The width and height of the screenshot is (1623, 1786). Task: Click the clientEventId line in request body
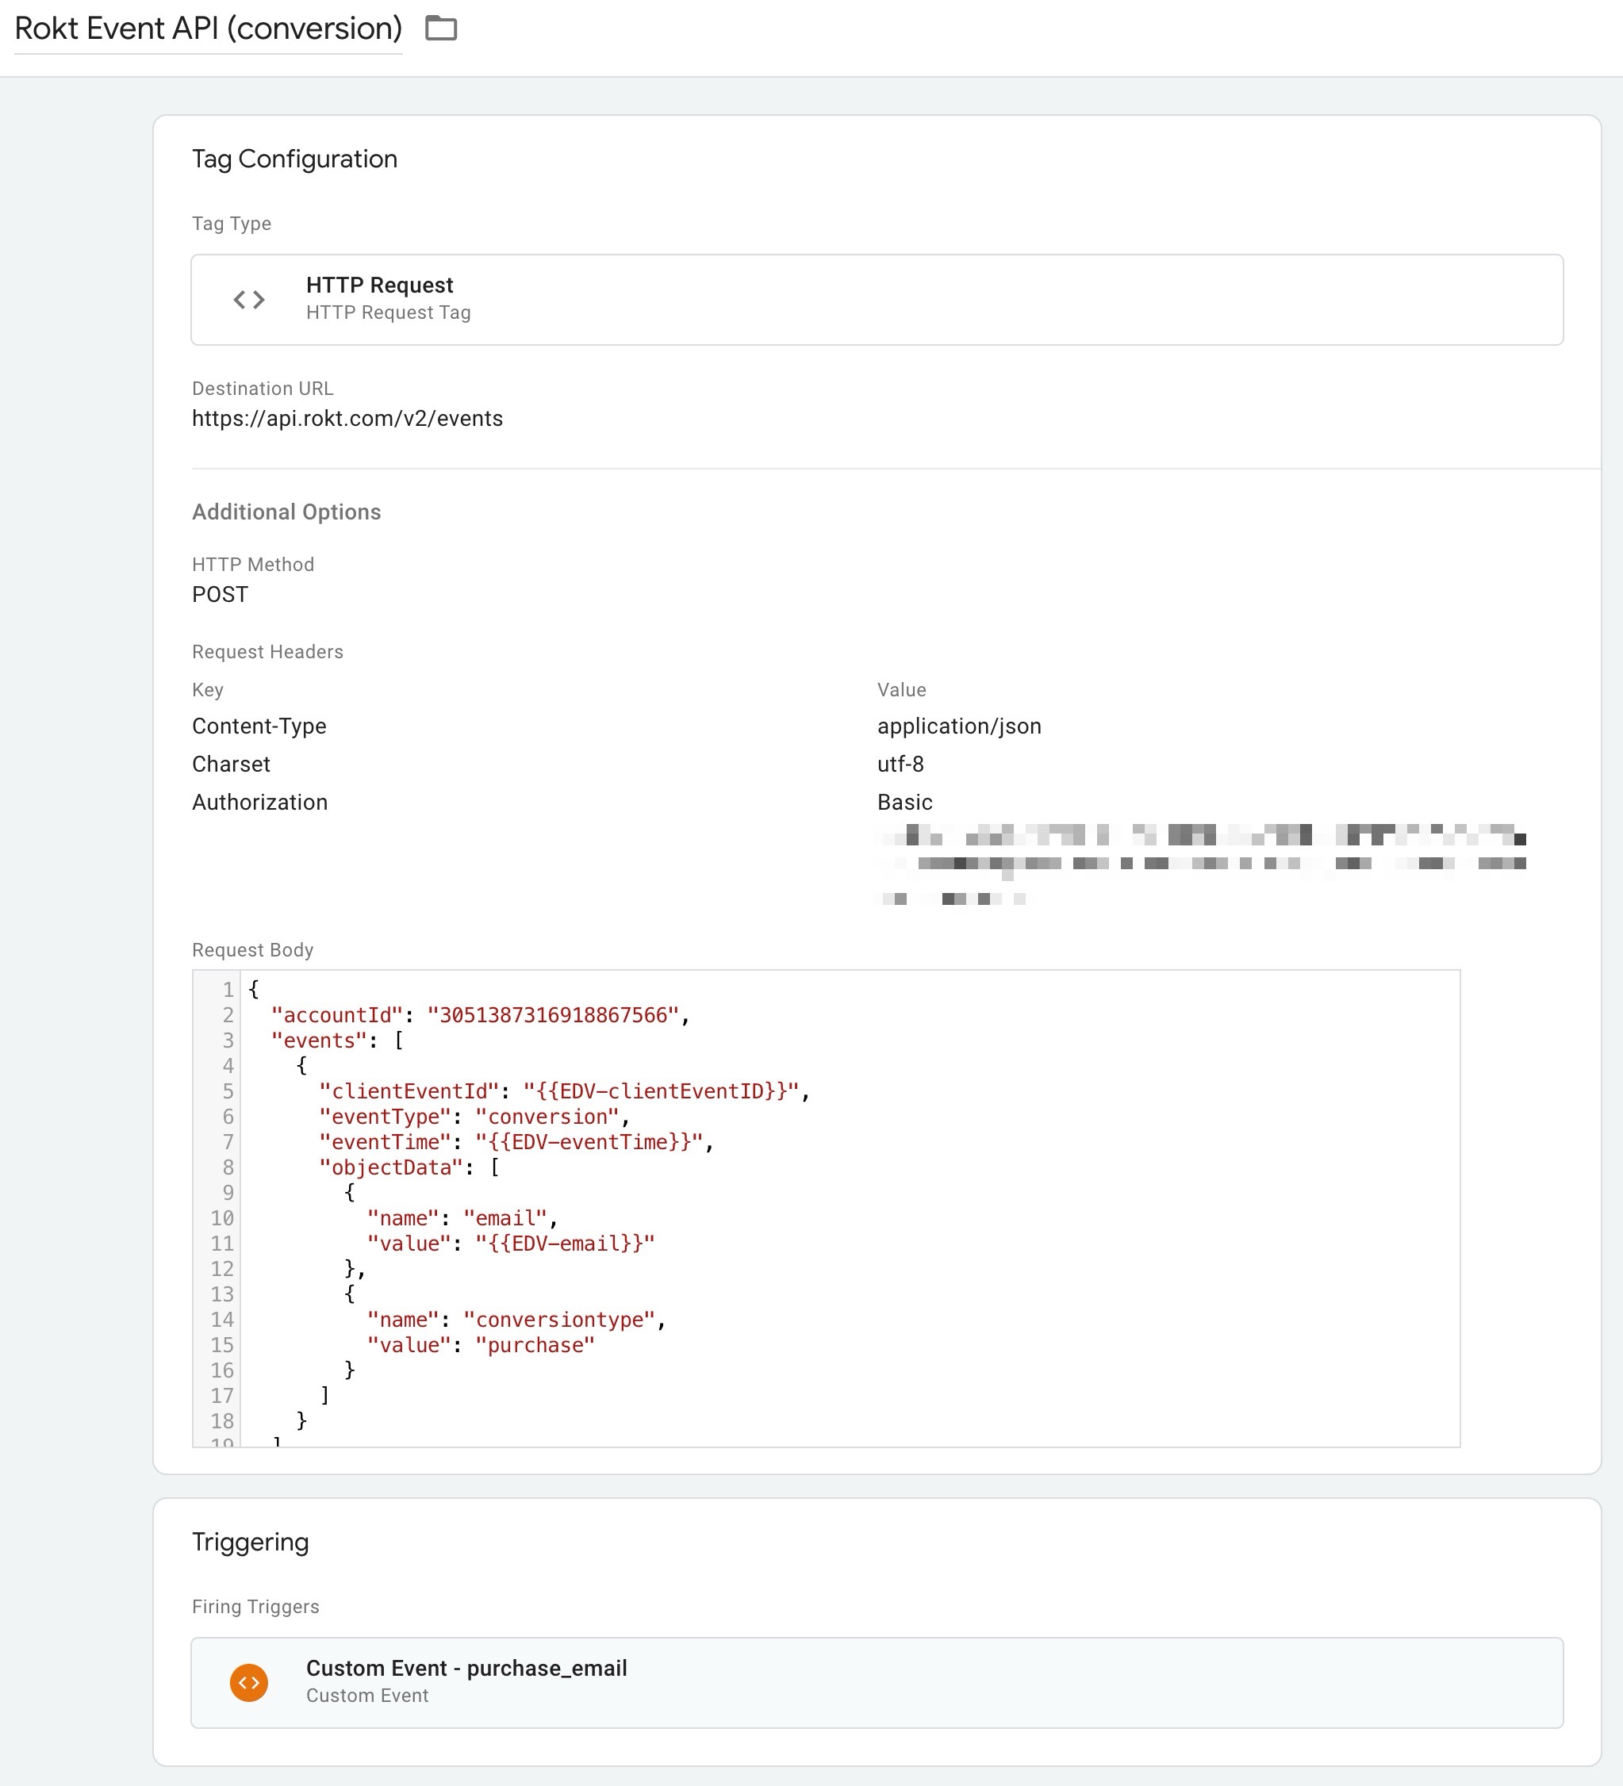point(564,1090)
